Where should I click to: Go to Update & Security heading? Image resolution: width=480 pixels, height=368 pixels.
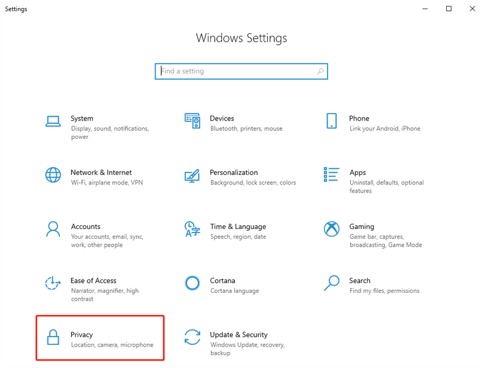tap(239, 335)
